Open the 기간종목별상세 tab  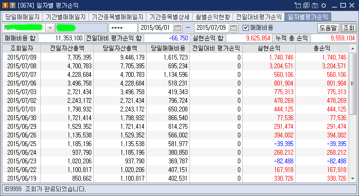tap(170, 17)
